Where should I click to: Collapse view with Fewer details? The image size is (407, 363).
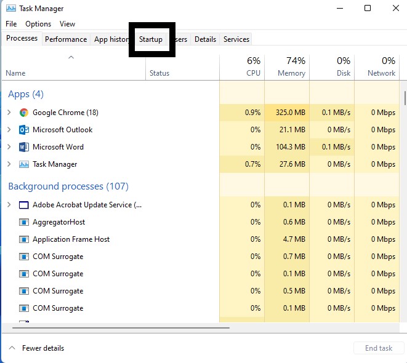coord(36,348)
